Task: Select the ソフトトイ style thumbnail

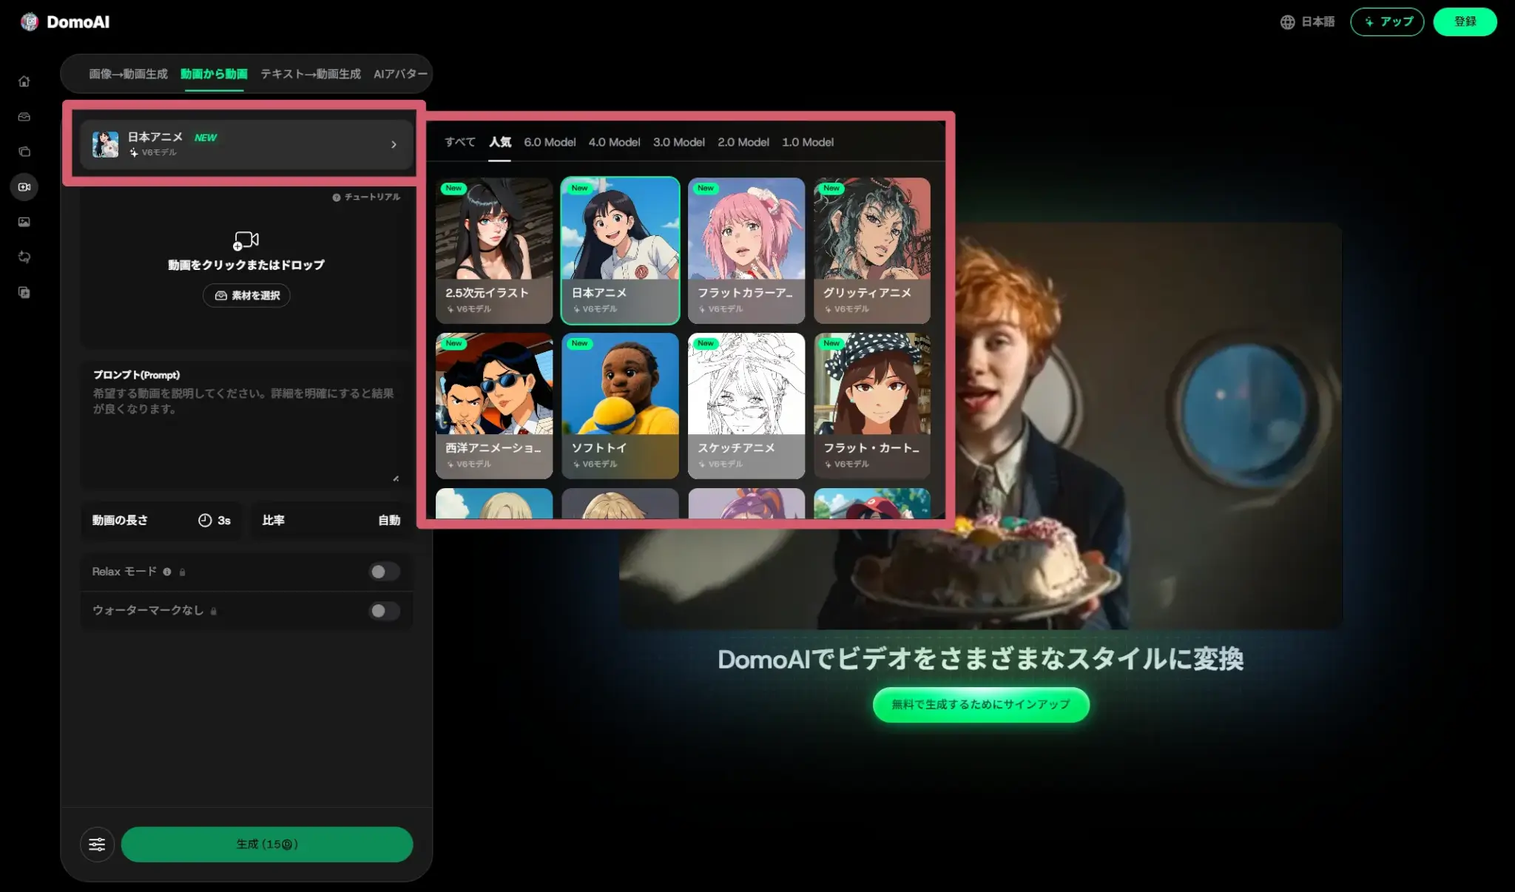Action: pyautogui.click(x=620, y=405)
